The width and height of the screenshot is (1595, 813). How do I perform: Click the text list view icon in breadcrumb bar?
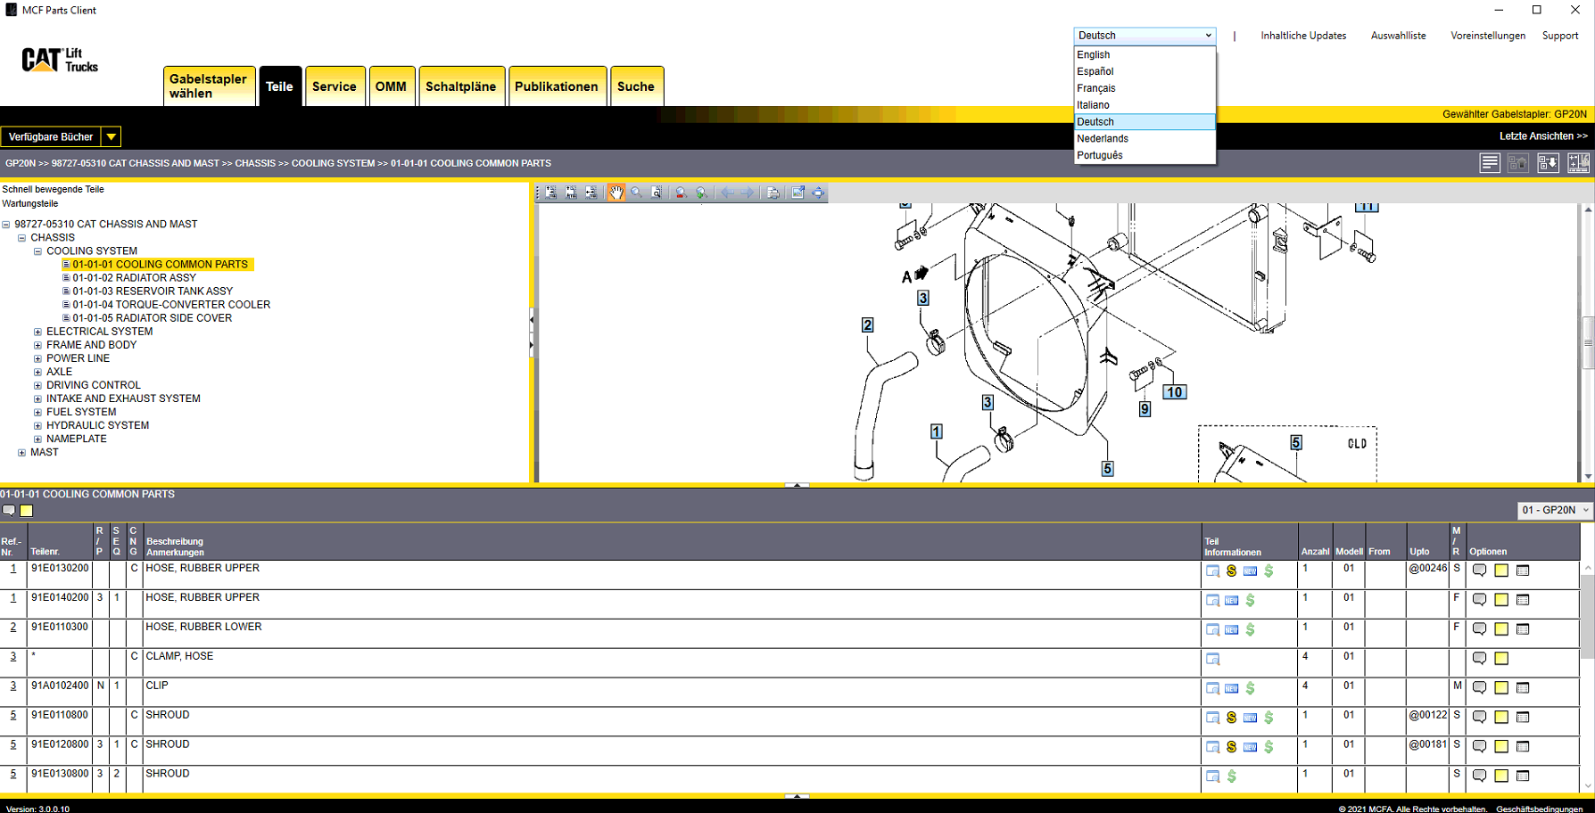1490,163
